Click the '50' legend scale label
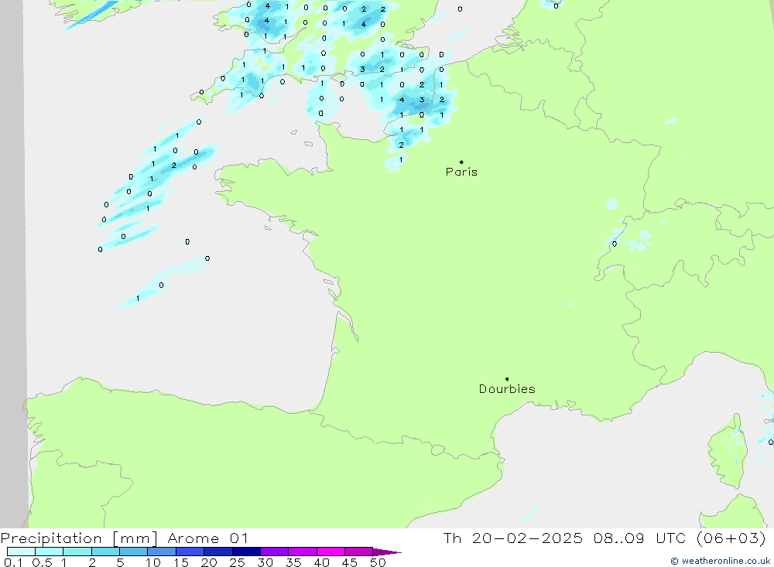The width and height of the screenshot is (774, 567). point(378,562)
